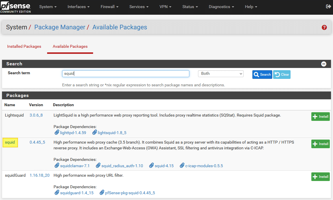
Task: Open contextual help via red question mark icon
Action: [324, 27]
